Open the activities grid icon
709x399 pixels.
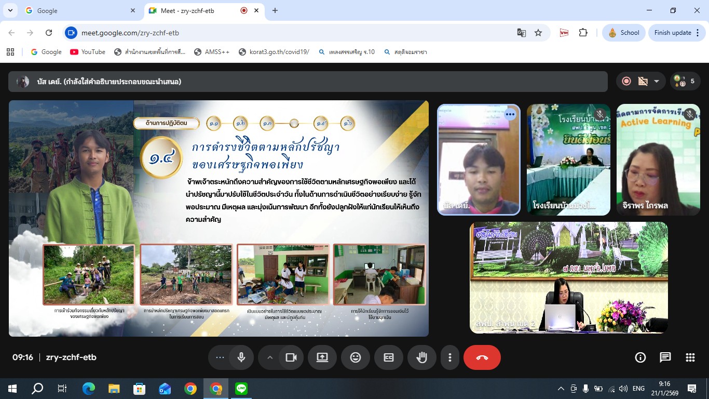(x=690, y=357)
